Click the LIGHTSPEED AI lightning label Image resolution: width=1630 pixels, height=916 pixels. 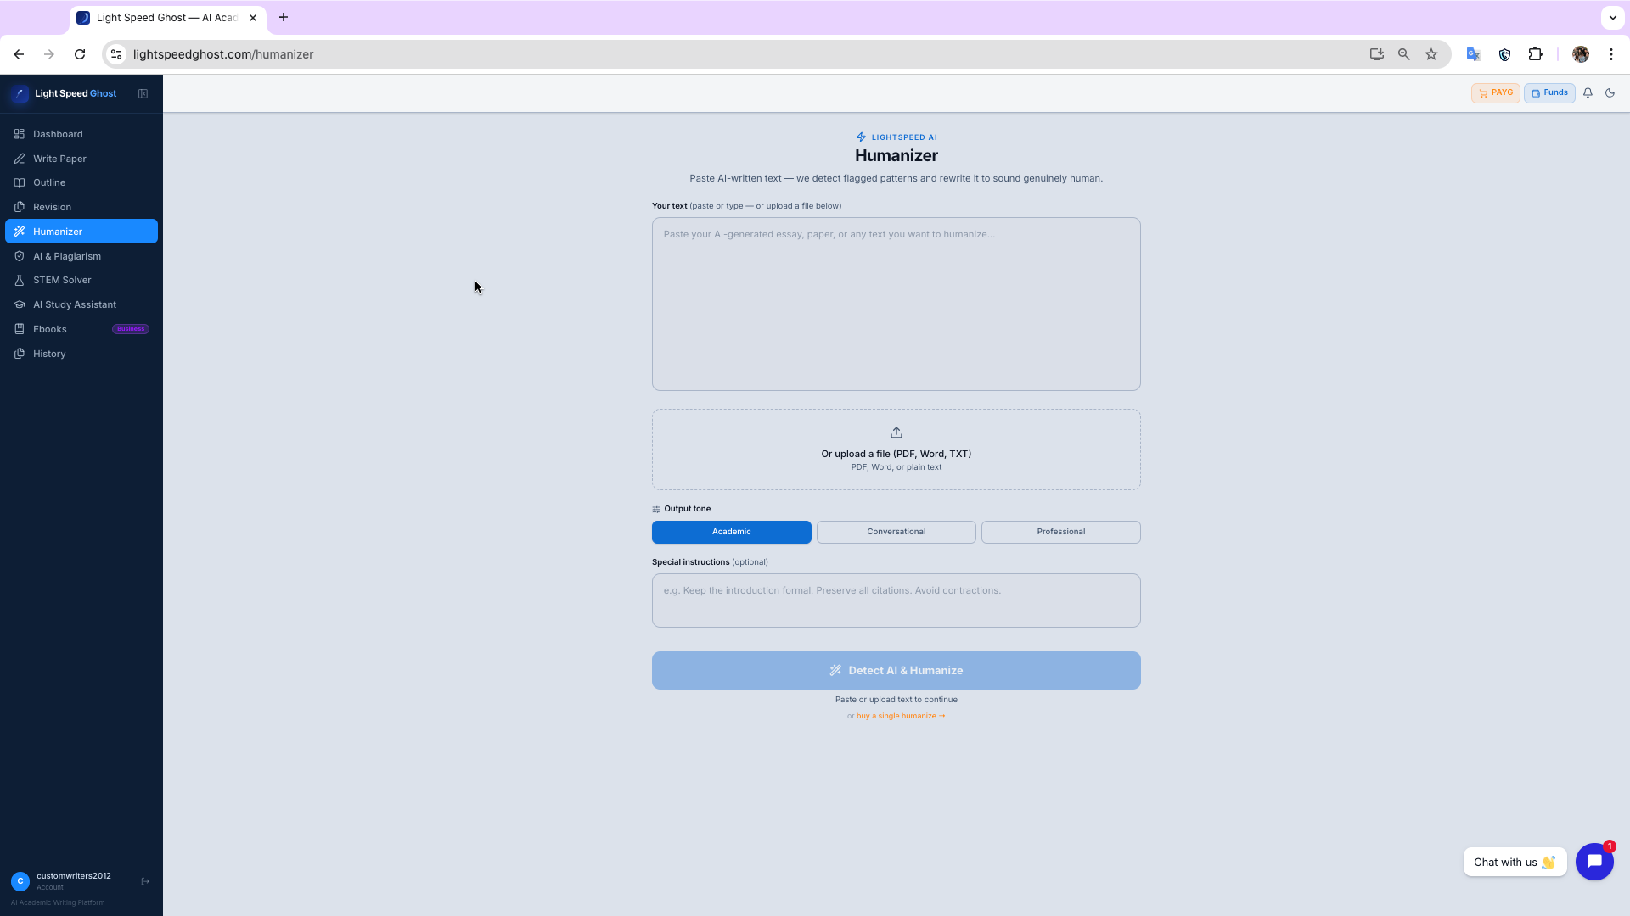coord(896,137)
